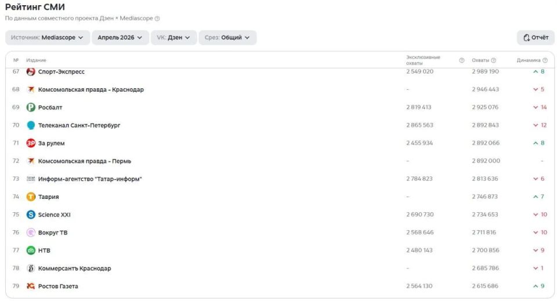Click help icon beside Динамика header
557x301 pixels.
[545, 60]
